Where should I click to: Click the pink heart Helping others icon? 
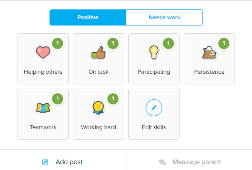point(43,52)
